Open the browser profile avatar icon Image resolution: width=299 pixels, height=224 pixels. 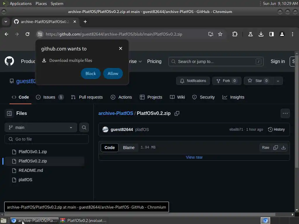click(282, 34)
